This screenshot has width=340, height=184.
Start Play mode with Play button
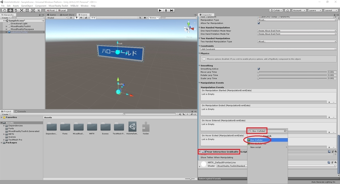[160, 10]
